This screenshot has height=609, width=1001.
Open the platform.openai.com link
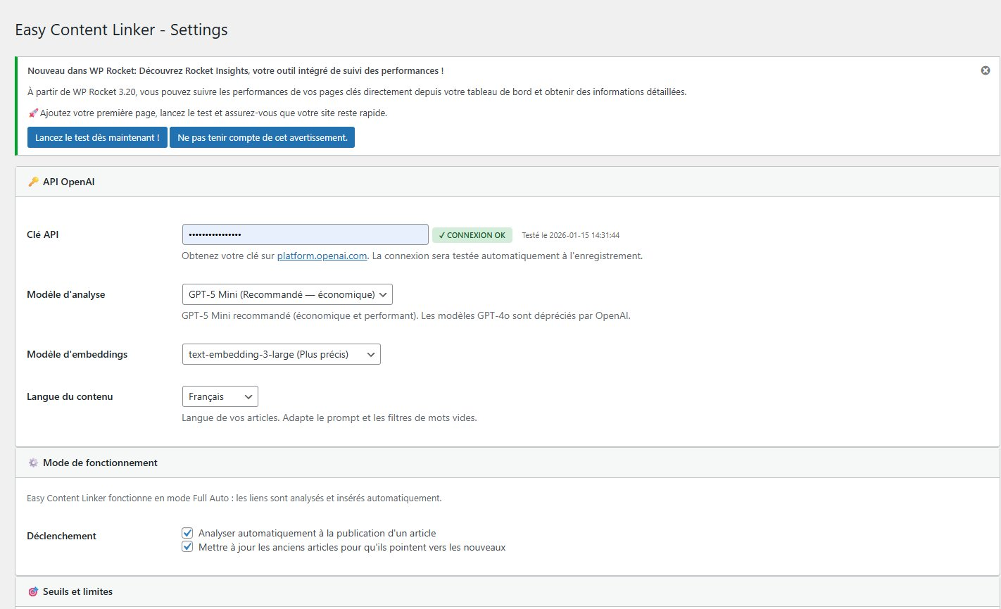coord(321,256)
